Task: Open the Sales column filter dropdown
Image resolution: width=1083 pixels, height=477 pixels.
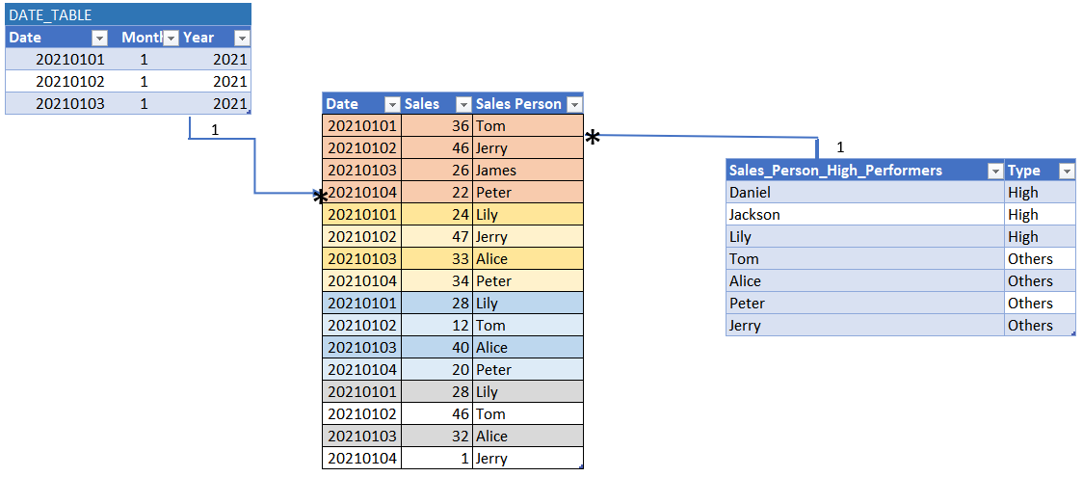Action: pyautogui.click(x=462, y=104)
